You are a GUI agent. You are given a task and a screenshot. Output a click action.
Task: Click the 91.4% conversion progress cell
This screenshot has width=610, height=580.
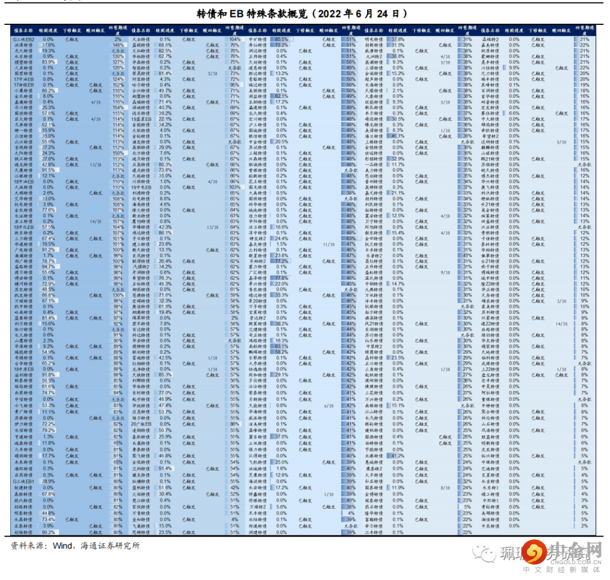[165, 469]
